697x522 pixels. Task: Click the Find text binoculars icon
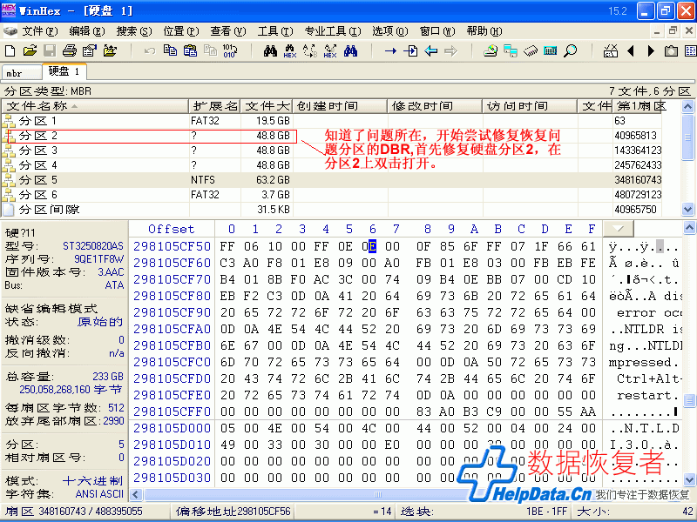click(x=270, y=50)
